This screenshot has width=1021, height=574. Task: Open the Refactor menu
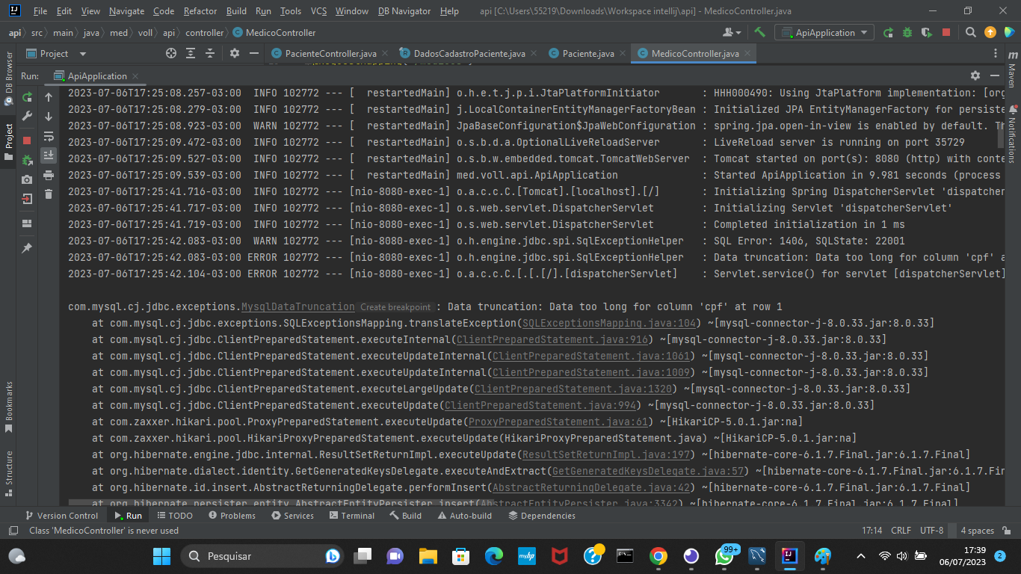[x=200, y=11]
